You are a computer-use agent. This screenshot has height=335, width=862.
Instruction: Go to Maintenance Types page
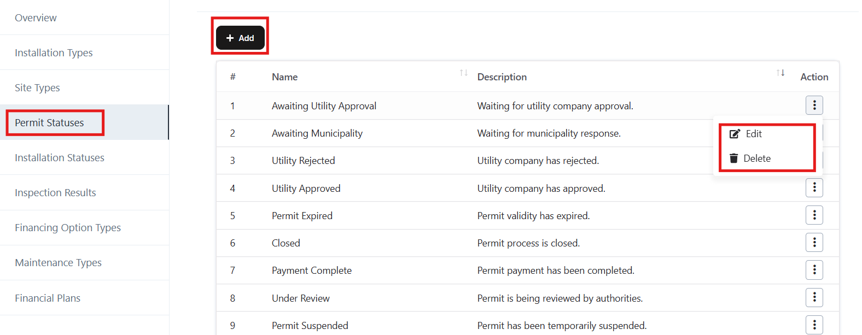pyautogui.click(x=58, y=263)
